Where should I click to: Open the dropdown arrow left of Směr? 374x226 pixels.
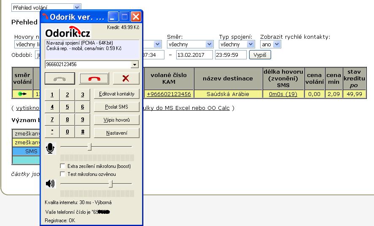coord(157,44)
